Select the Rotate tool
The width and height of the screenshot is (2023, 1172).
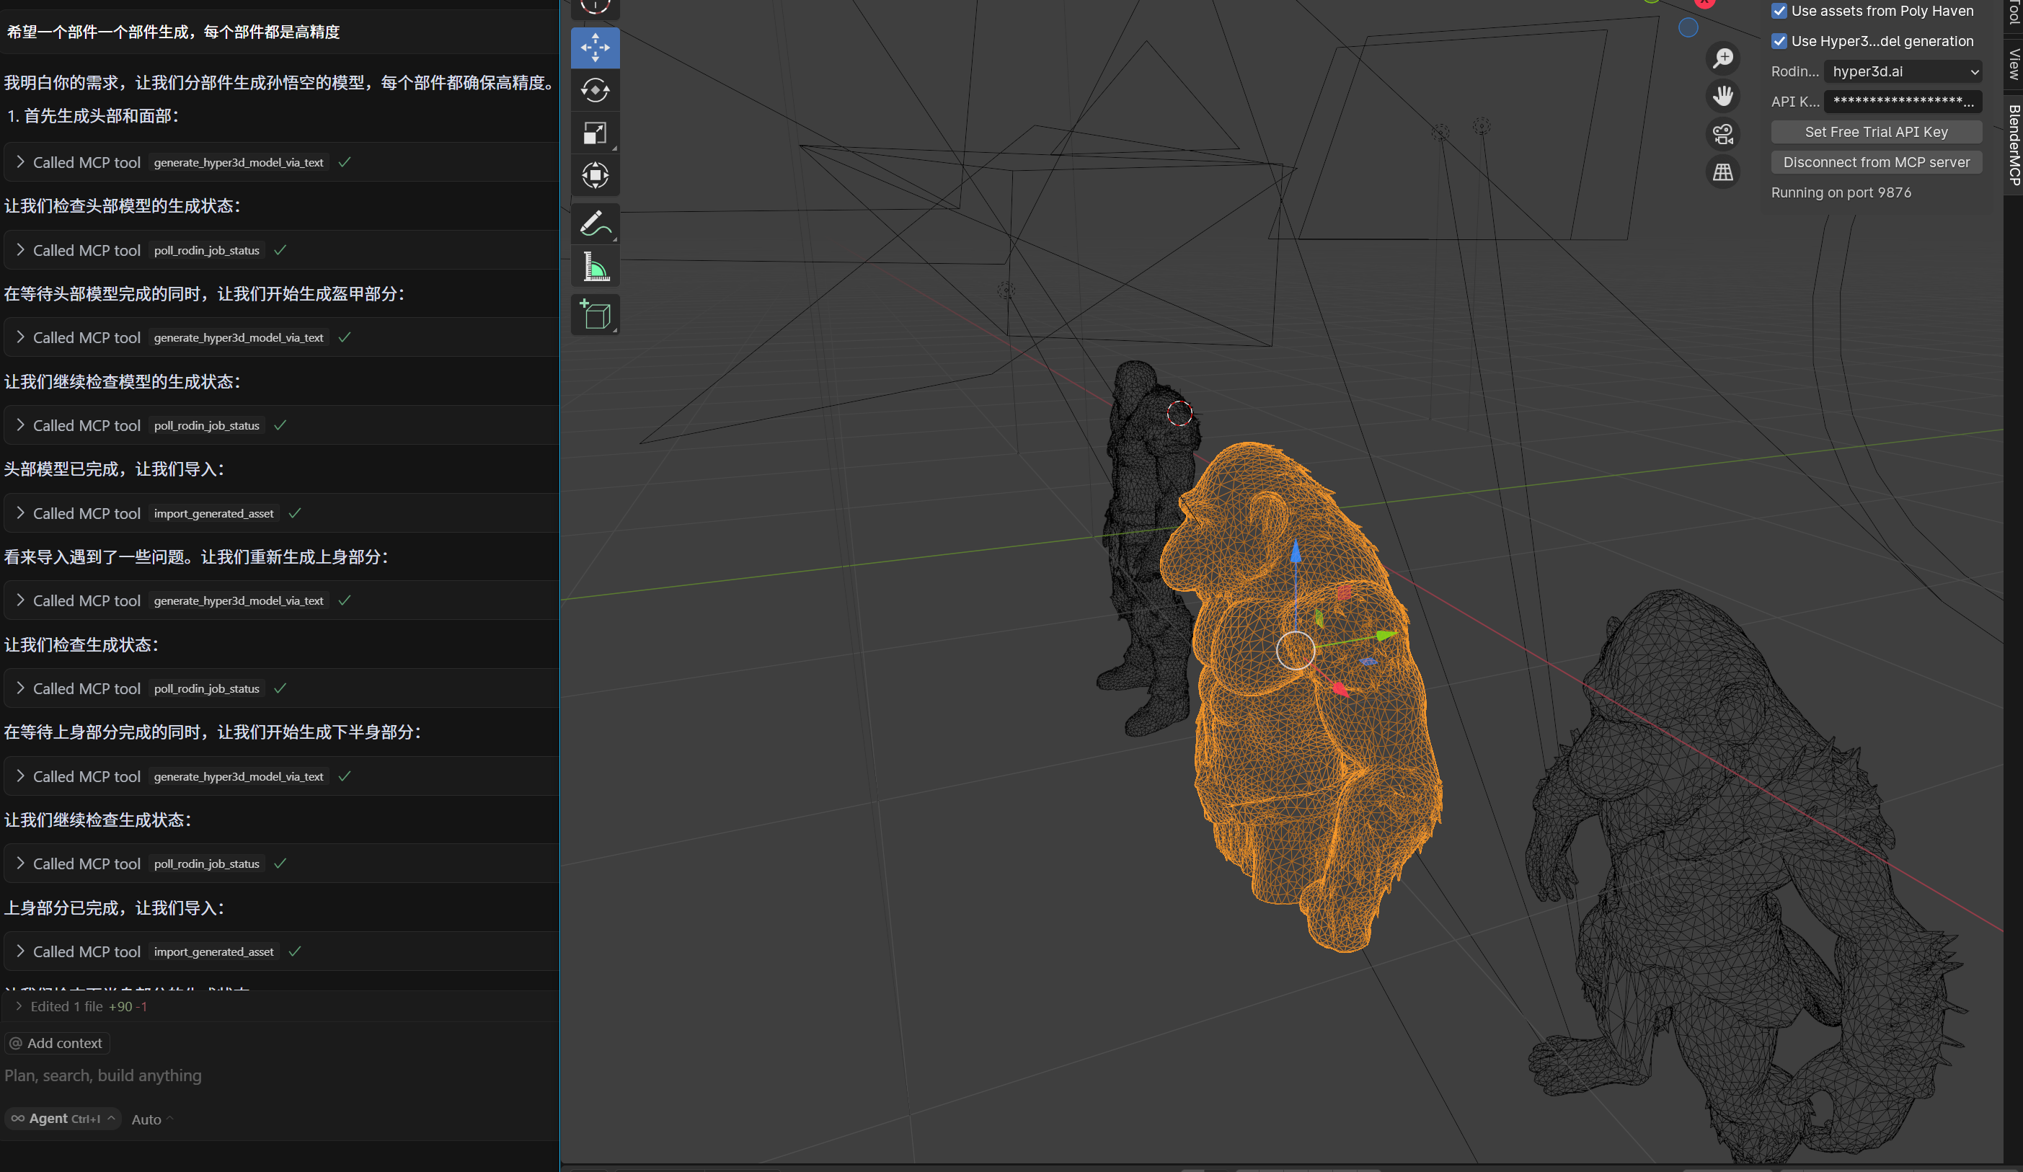[595, 90]
